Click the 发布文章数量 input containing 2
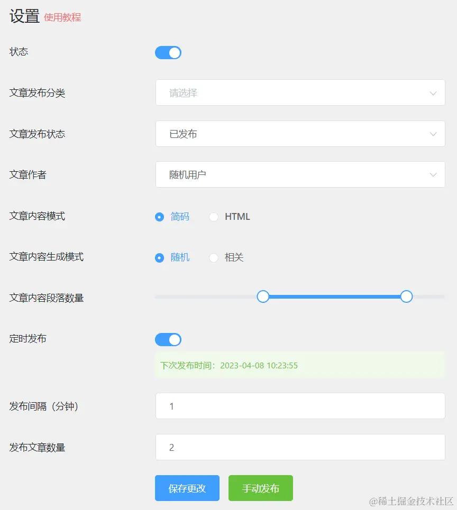This screenshot has height=510, width=457. (x=300, y=447)
